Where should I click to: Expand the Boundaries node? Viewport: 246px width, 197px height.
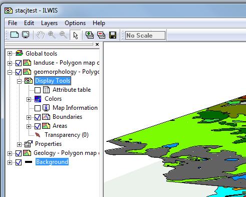point(29,117)
